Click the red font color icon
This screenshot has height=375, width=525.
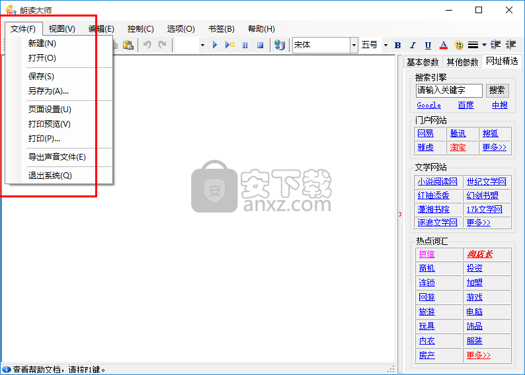[x=443, y=45]
